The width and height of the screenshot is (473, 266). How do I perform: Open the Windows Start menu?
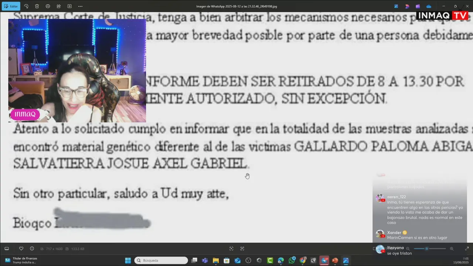pyautogui.click(x=128, y=260)
